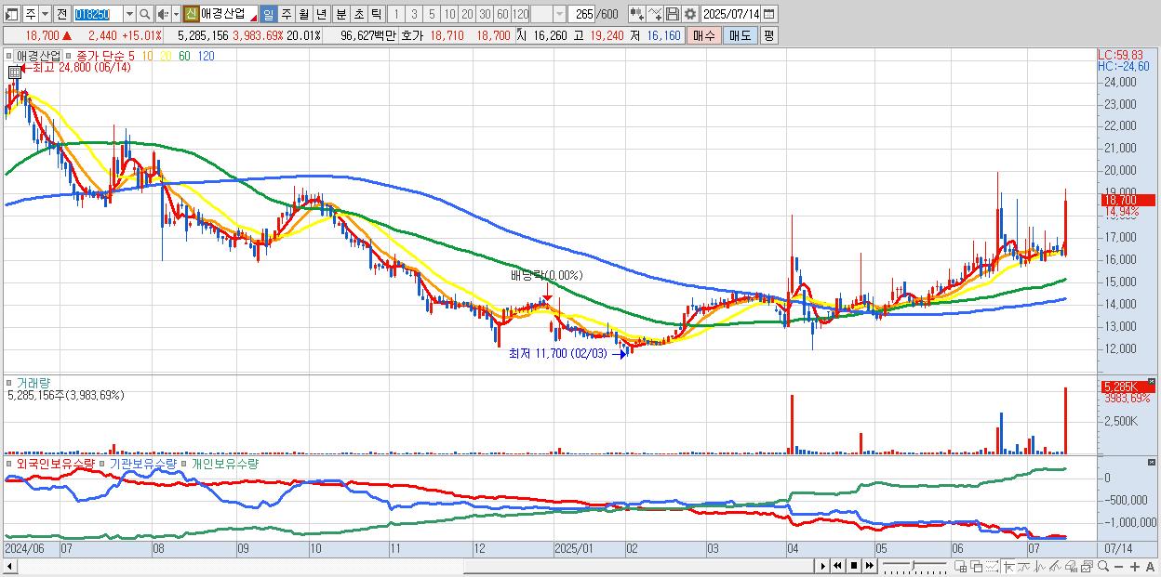Viewport: 1161px width, 577px height.
Task: Close the volume panel with its corner icon
Action: click(x=1151, y=381)
